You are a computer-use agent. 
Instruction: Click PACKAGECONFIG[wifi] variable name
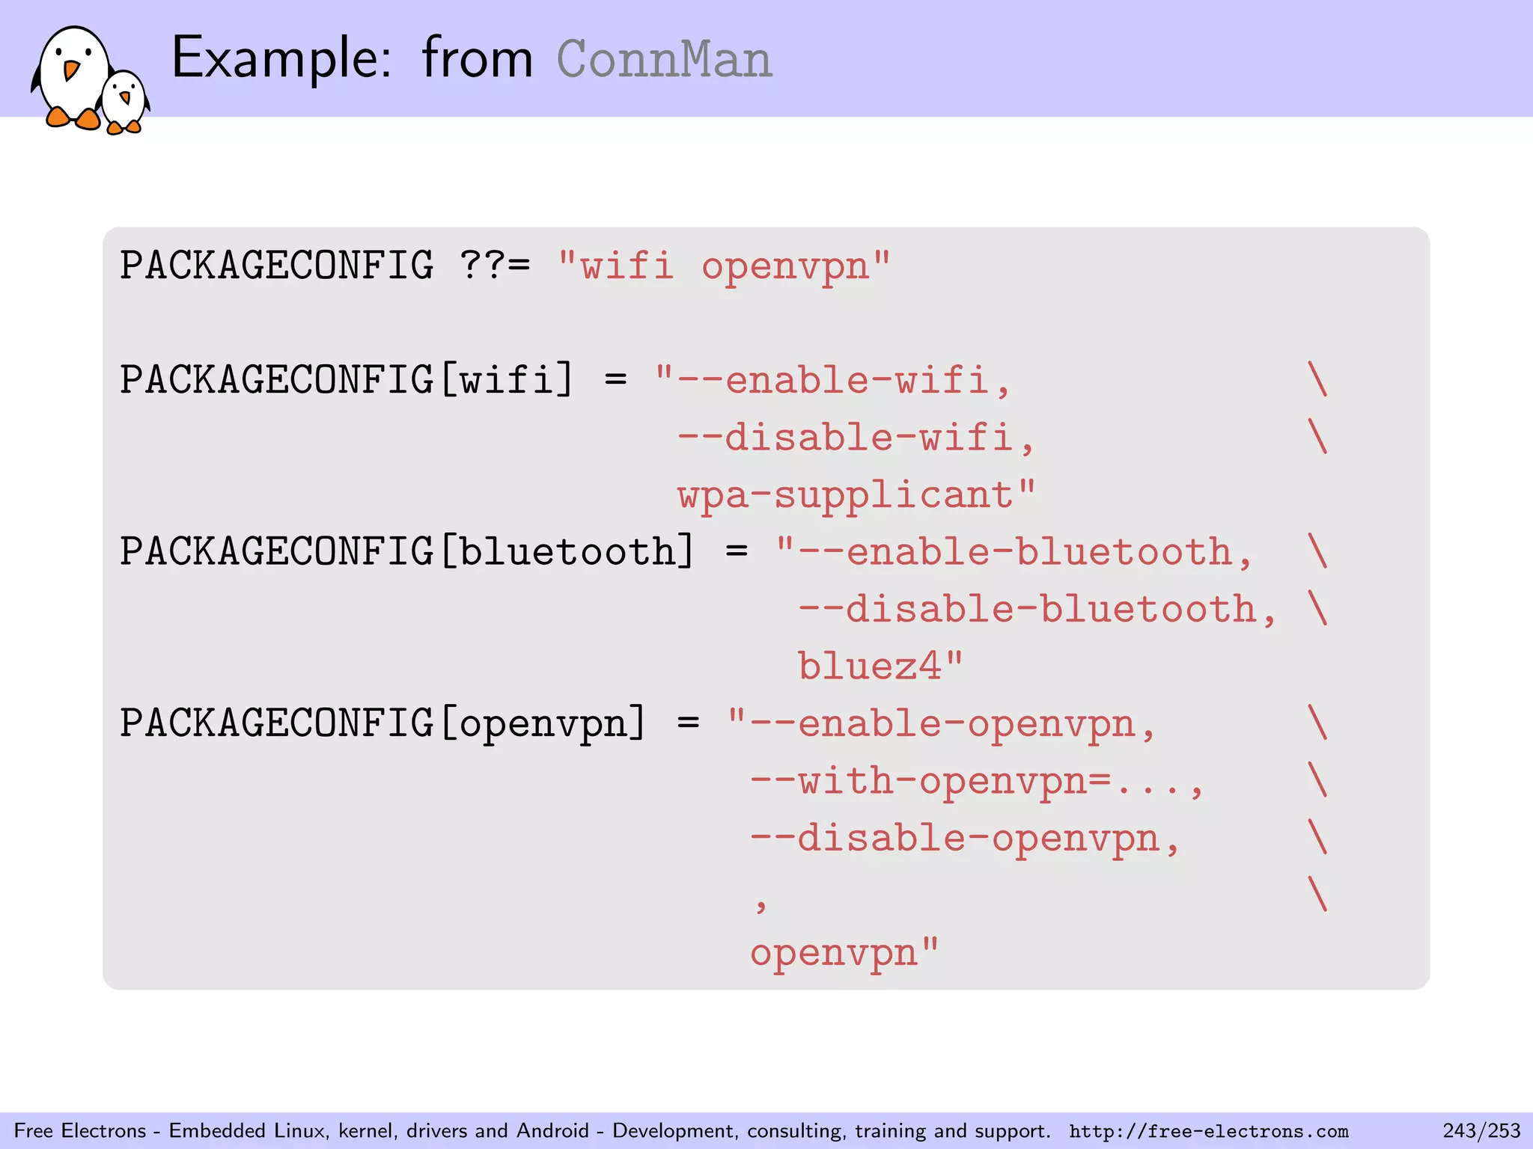pos(346,379)
